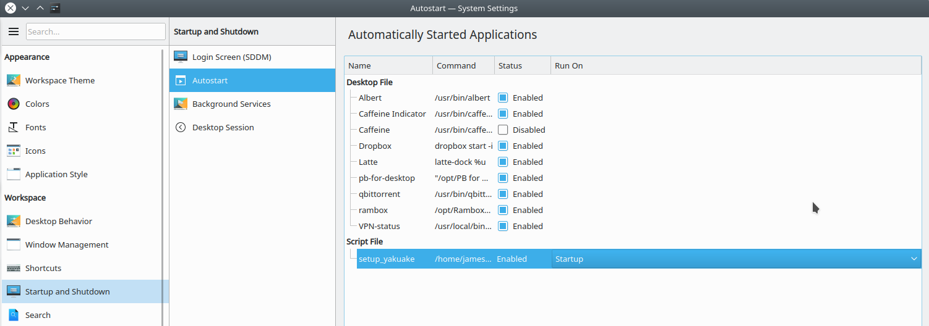Select the qbittorrent autostart entry
Image resolution: width=929 pixels, height=326 pixels.
click(x=379, y=194)
